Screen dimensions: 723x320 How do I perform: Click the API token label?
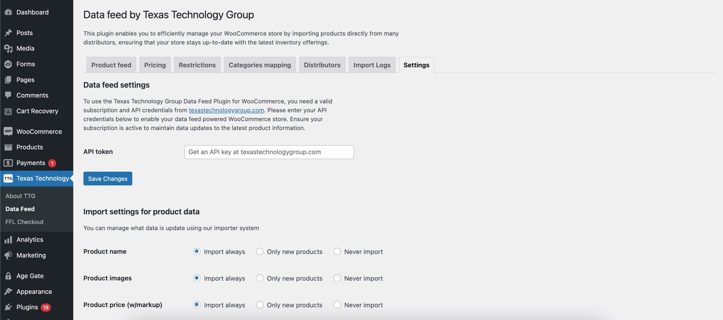(98, 152)
